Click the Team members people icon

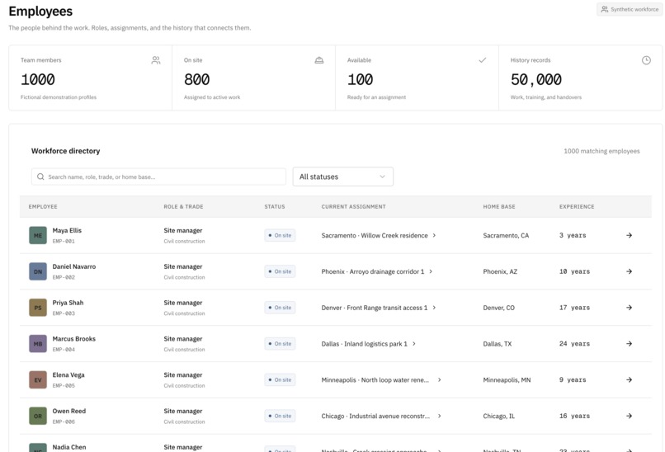click(x=156, y=60)
